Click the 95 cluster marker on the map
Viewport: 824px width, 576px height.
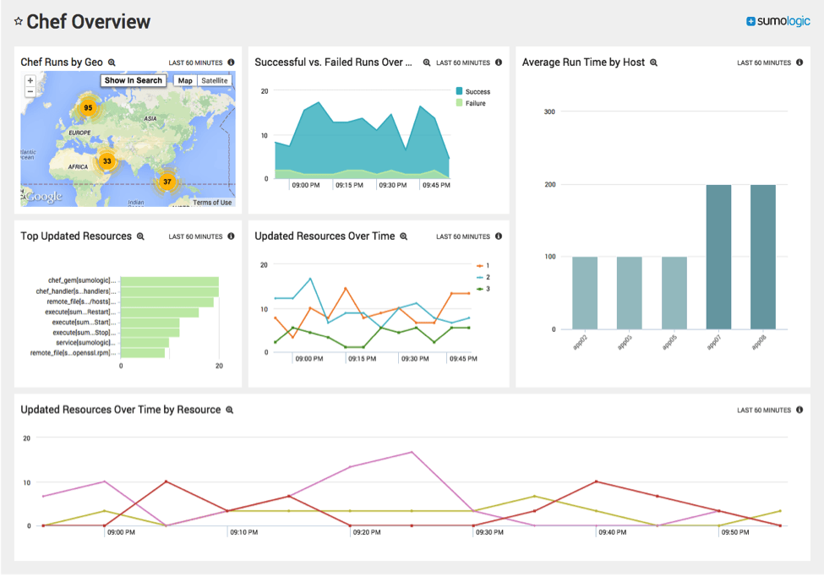[87, 108]
